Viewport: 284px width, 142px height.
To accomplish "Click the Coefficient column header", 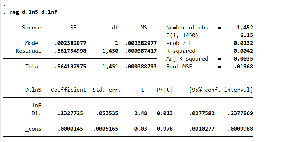I will tap(68, 90).
